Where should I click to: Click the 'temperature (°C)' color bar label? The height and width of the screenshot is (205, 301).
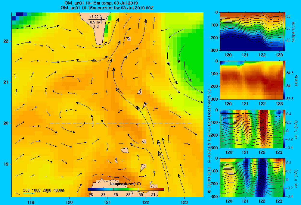coord(125,184)
